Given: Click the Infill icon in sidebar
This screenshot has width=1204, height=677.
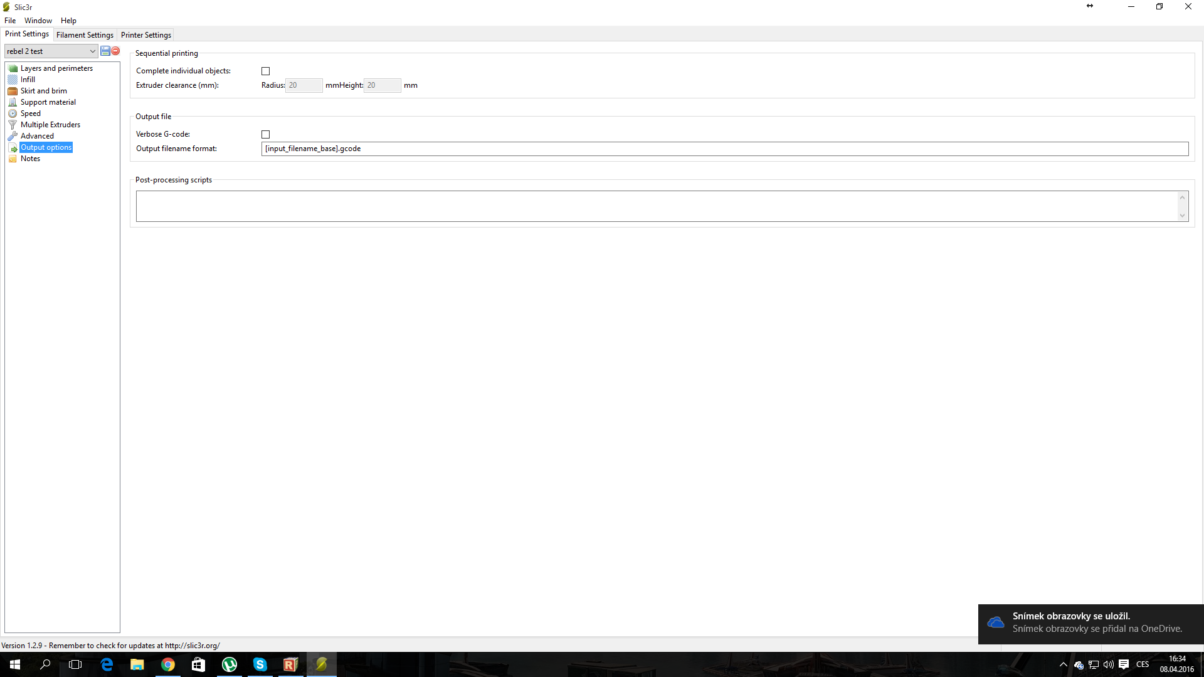Looking at the screenshot, I should tap(13, 80).
